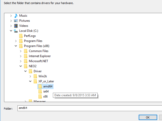Click the Internet Explorer folder icon

(26, 56)
